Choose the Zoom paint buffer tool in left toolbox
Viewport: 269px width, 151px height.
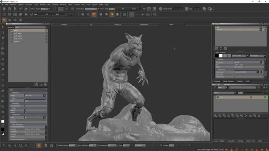point(3,43)
